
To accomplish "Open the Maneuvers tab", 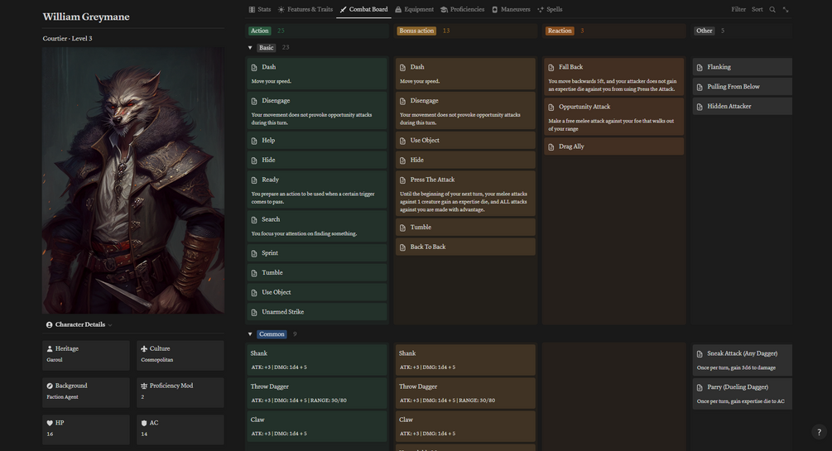I will [511, 10].
